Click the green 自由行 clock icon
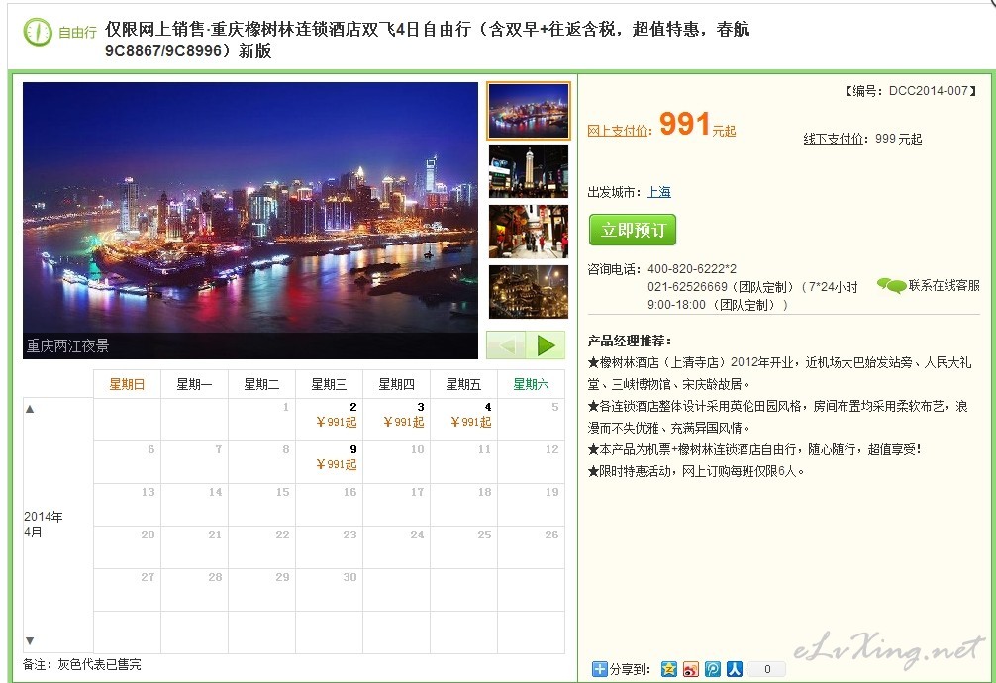This screenshot has width=996, height=683. coord(37,31)
